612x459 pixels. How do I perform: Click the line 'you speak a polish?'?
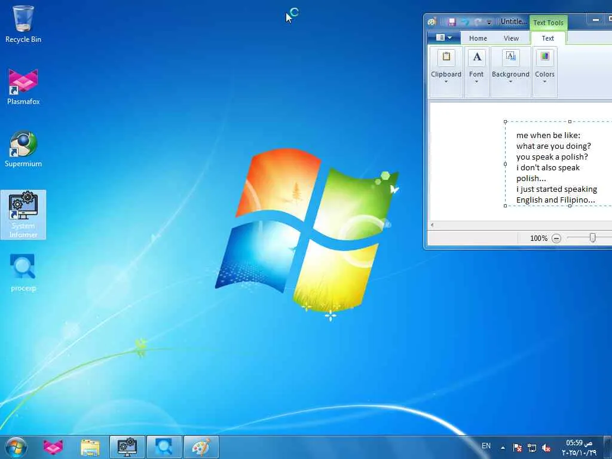point(552,157)
